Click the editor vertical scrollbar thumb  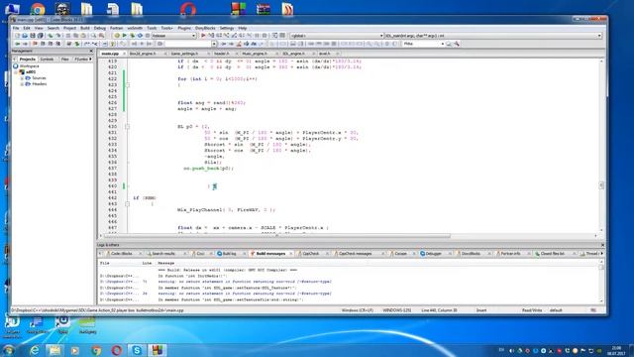tap(601, 185)
